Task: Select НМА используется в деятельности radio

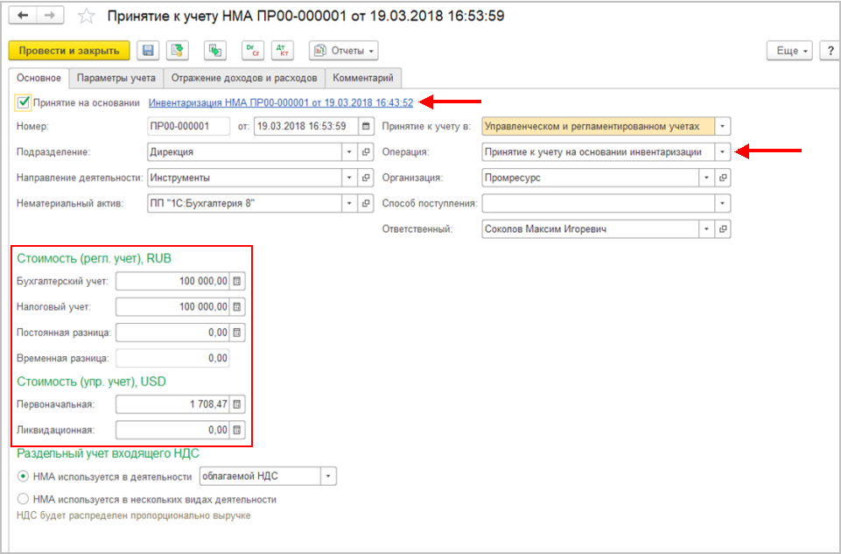Action: pos(23,476)
